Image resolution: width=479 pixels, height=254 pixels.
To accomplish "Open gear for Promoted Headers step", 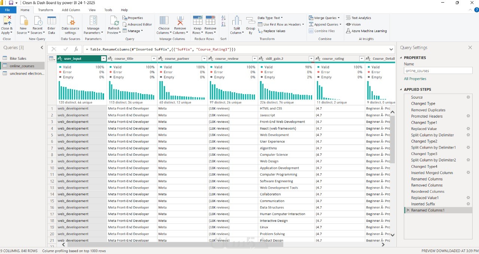I will 468,116.
